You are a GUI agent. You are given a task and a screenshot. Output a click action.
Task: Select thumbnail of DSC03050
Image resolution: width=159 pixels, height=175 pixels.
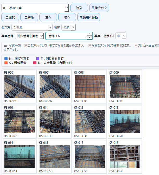(125, 121)
